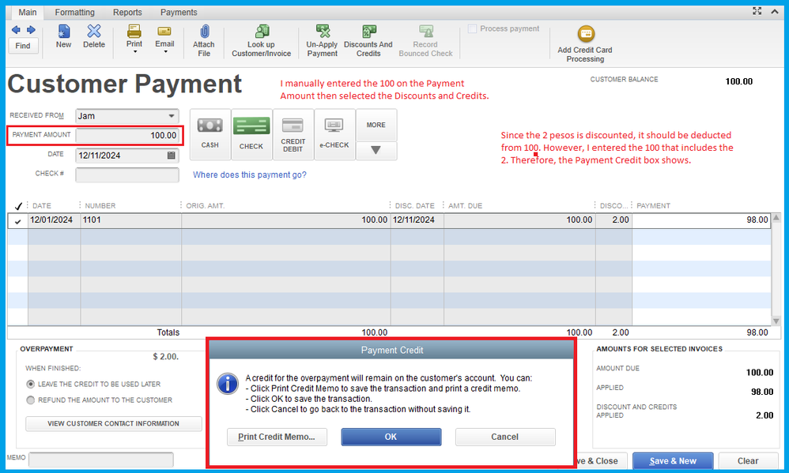
Task: Click the 12/11/2024 discount date cell
Action: pyautogui.click(x=417, y=221)
